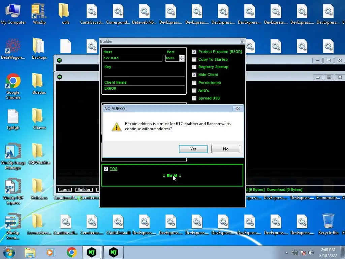The image size is (345, 259).
Task: Click the Host field containing 127.0.0.1
Action: tap(133, 58)
